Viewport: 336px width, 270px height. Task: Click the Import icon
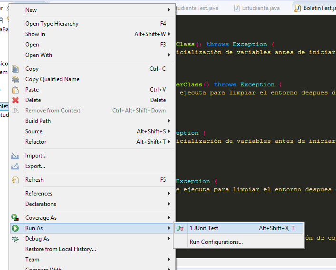(x=15, y=156)
